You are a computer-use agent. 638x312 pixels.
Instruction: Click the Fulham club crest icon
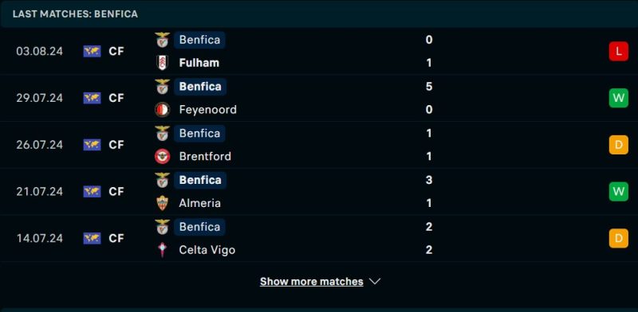point(163,63)
